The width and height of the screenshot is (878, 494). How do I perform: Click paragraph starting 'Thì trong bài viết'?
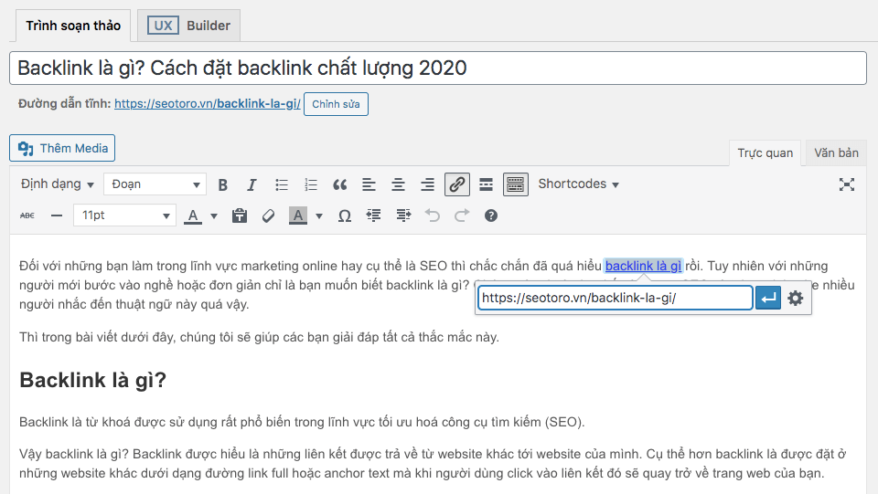[x=259, y=338]
